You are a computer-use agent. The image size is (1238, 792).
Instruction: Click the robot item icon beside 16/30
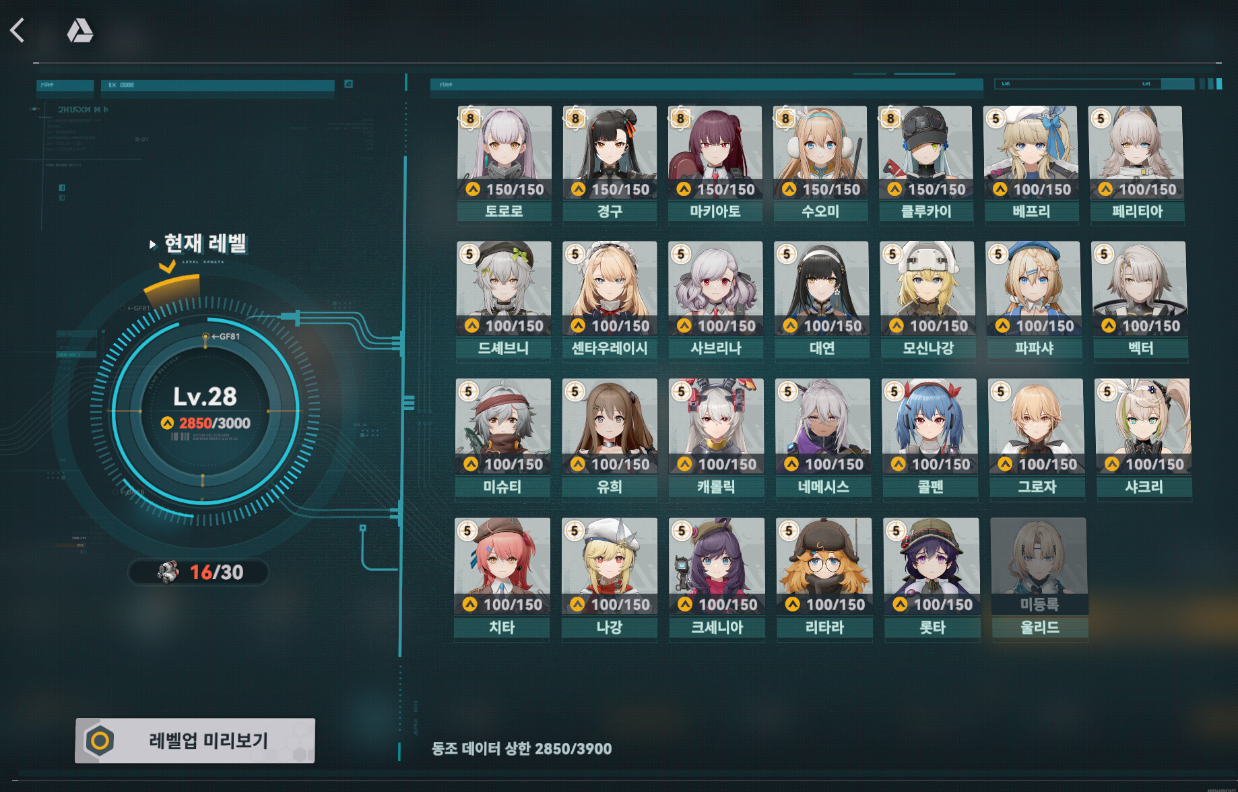tap(168, 572)
